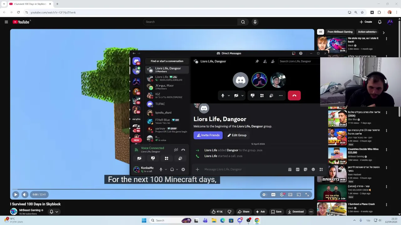Image resolution: width=401 pixels, height=225 pixels.
Task: Add friends to DM icon in Discord
Action: click(x=265, y=61)
